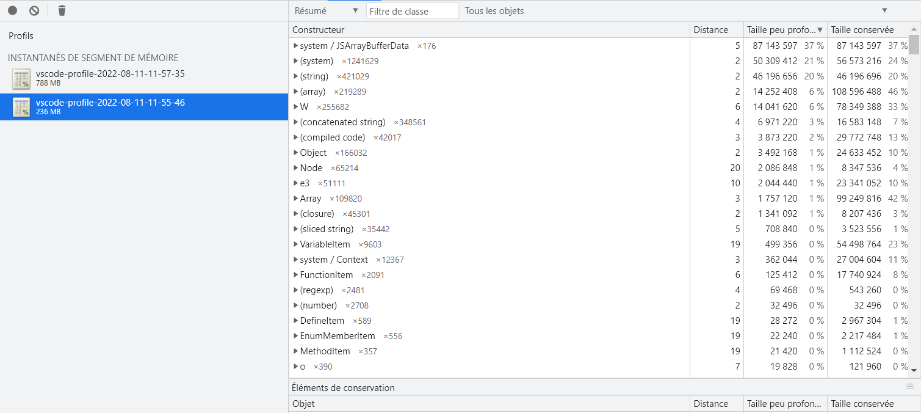Focus the Filtre de classe input
Viewport: 921px width, 413px height.
[412, 10]
